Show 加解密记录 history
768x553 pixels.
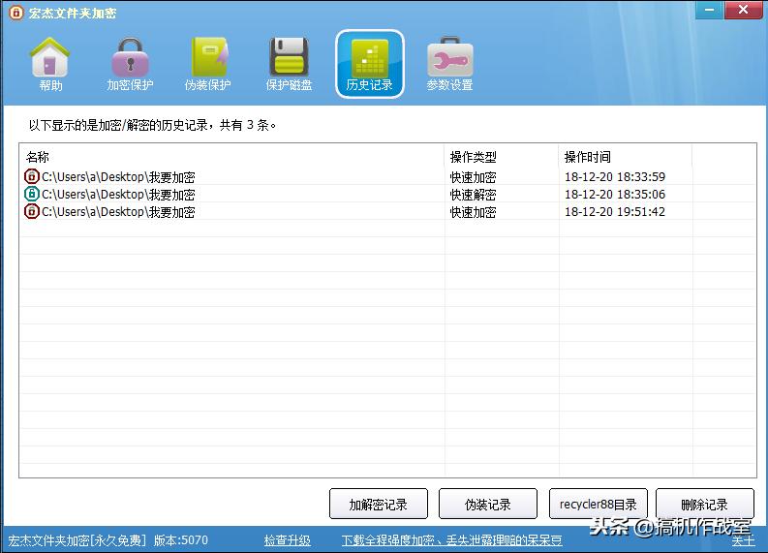[x=379, y=505]
